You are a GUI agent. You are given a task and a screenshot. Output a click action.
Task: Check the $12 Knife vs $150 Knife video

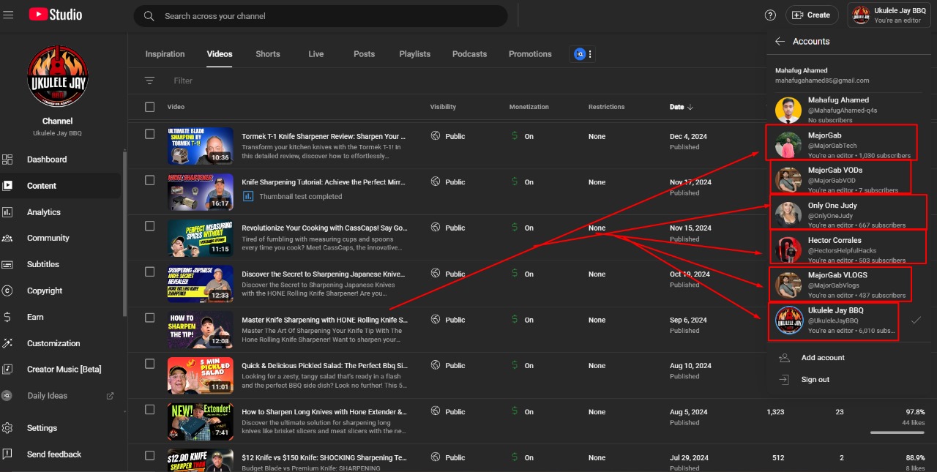pos(150,455)
